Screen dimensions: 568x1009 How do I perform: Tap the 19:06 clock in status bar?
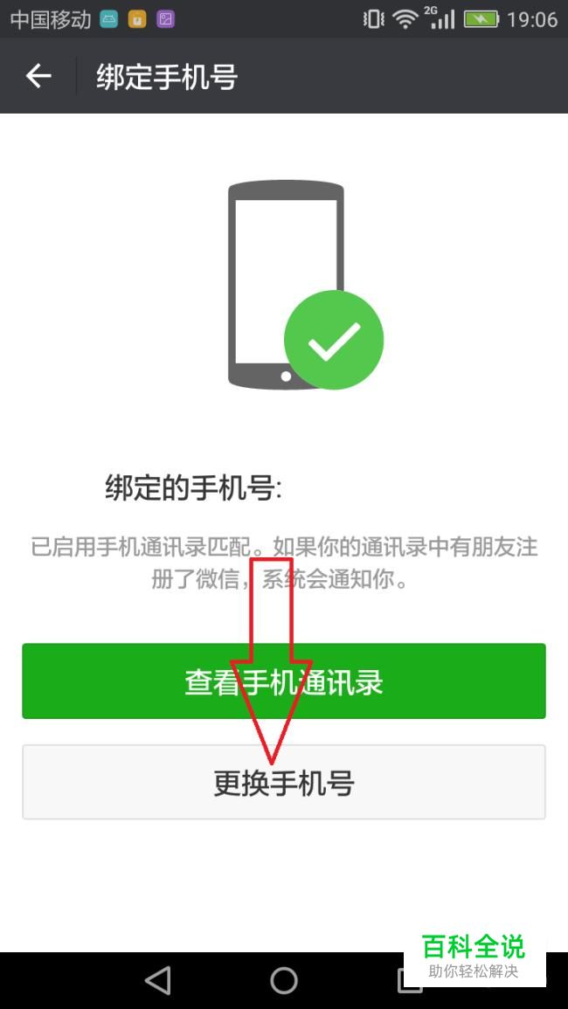532,19
